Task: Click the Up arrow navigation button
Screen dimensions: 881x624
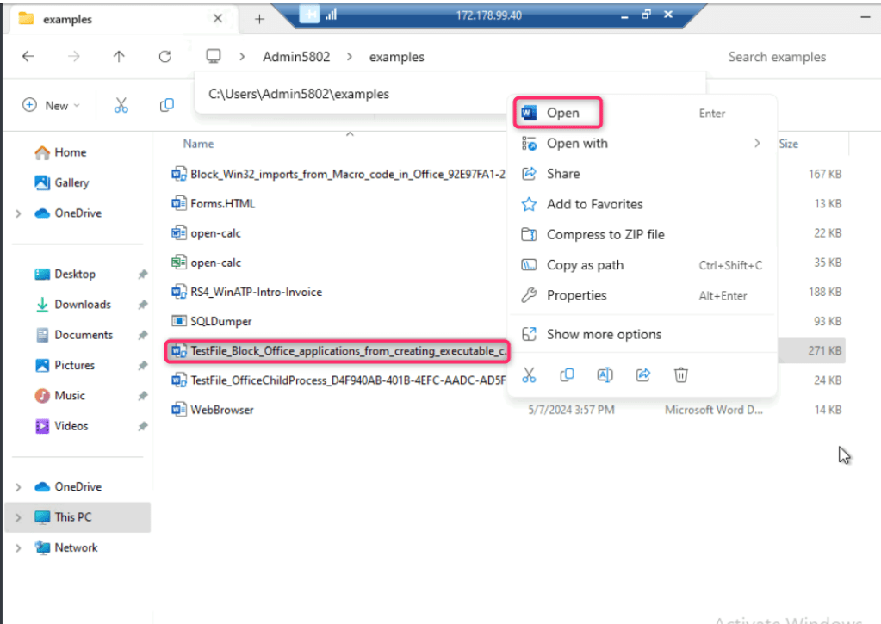Action: click(x=119, y=57)
